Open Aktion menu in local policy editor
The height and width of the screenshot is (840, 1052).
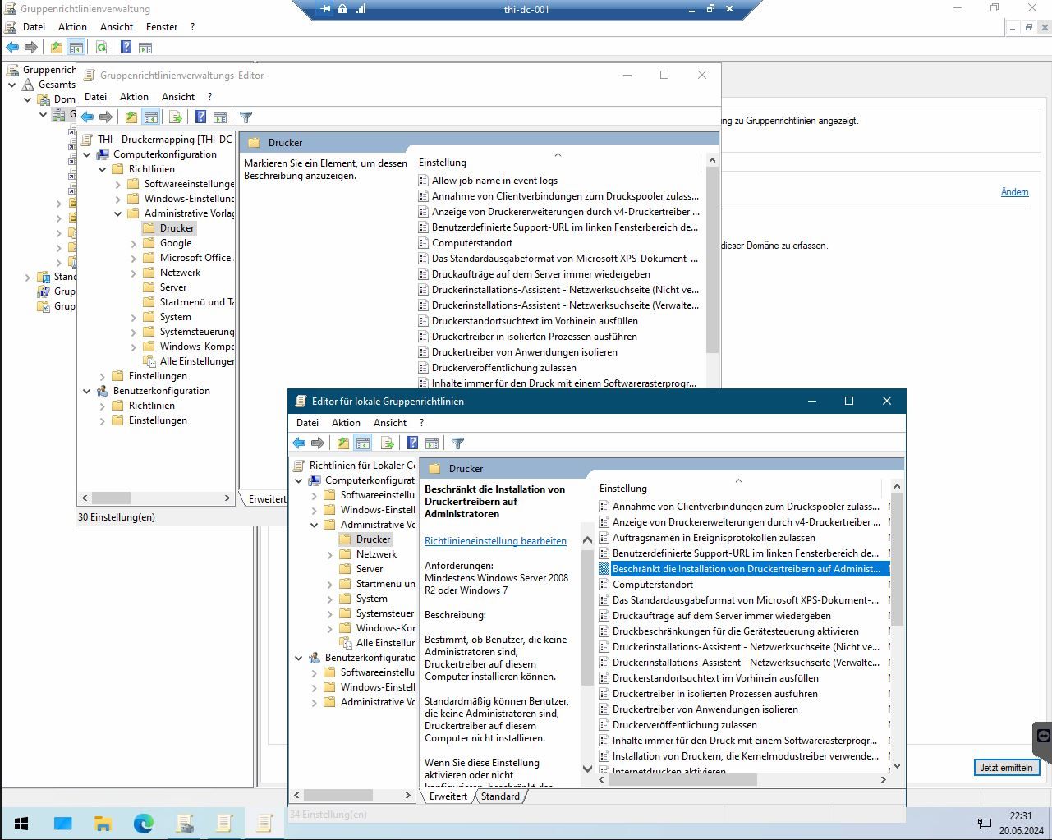pos(346,423)
